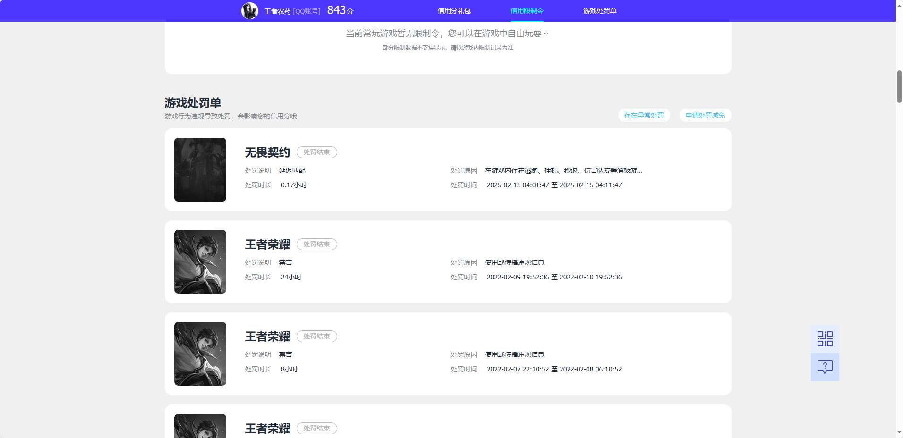Click truncated reason 在游戏内存在逃跑 text
This screenshot has height=438, width=903.
click(x=563, y=170)
